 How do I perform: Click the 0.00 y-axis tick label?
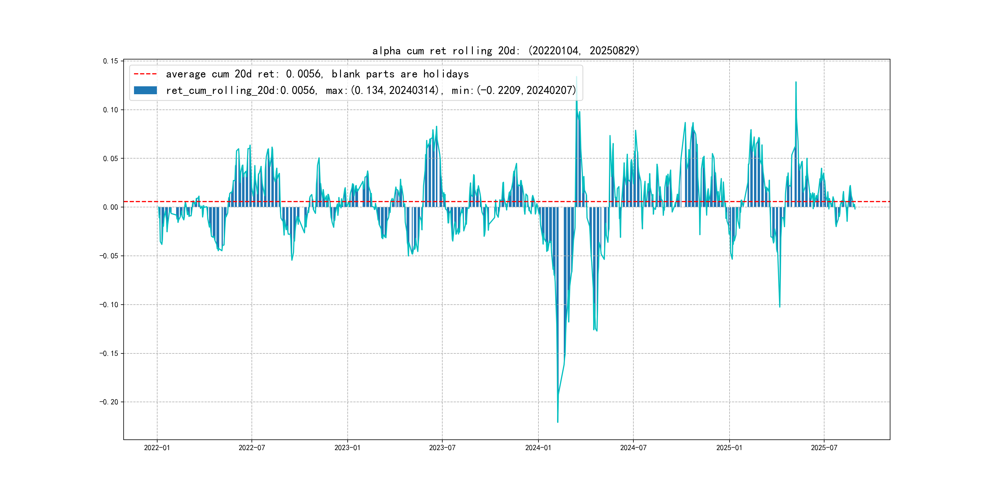[110, 207]
